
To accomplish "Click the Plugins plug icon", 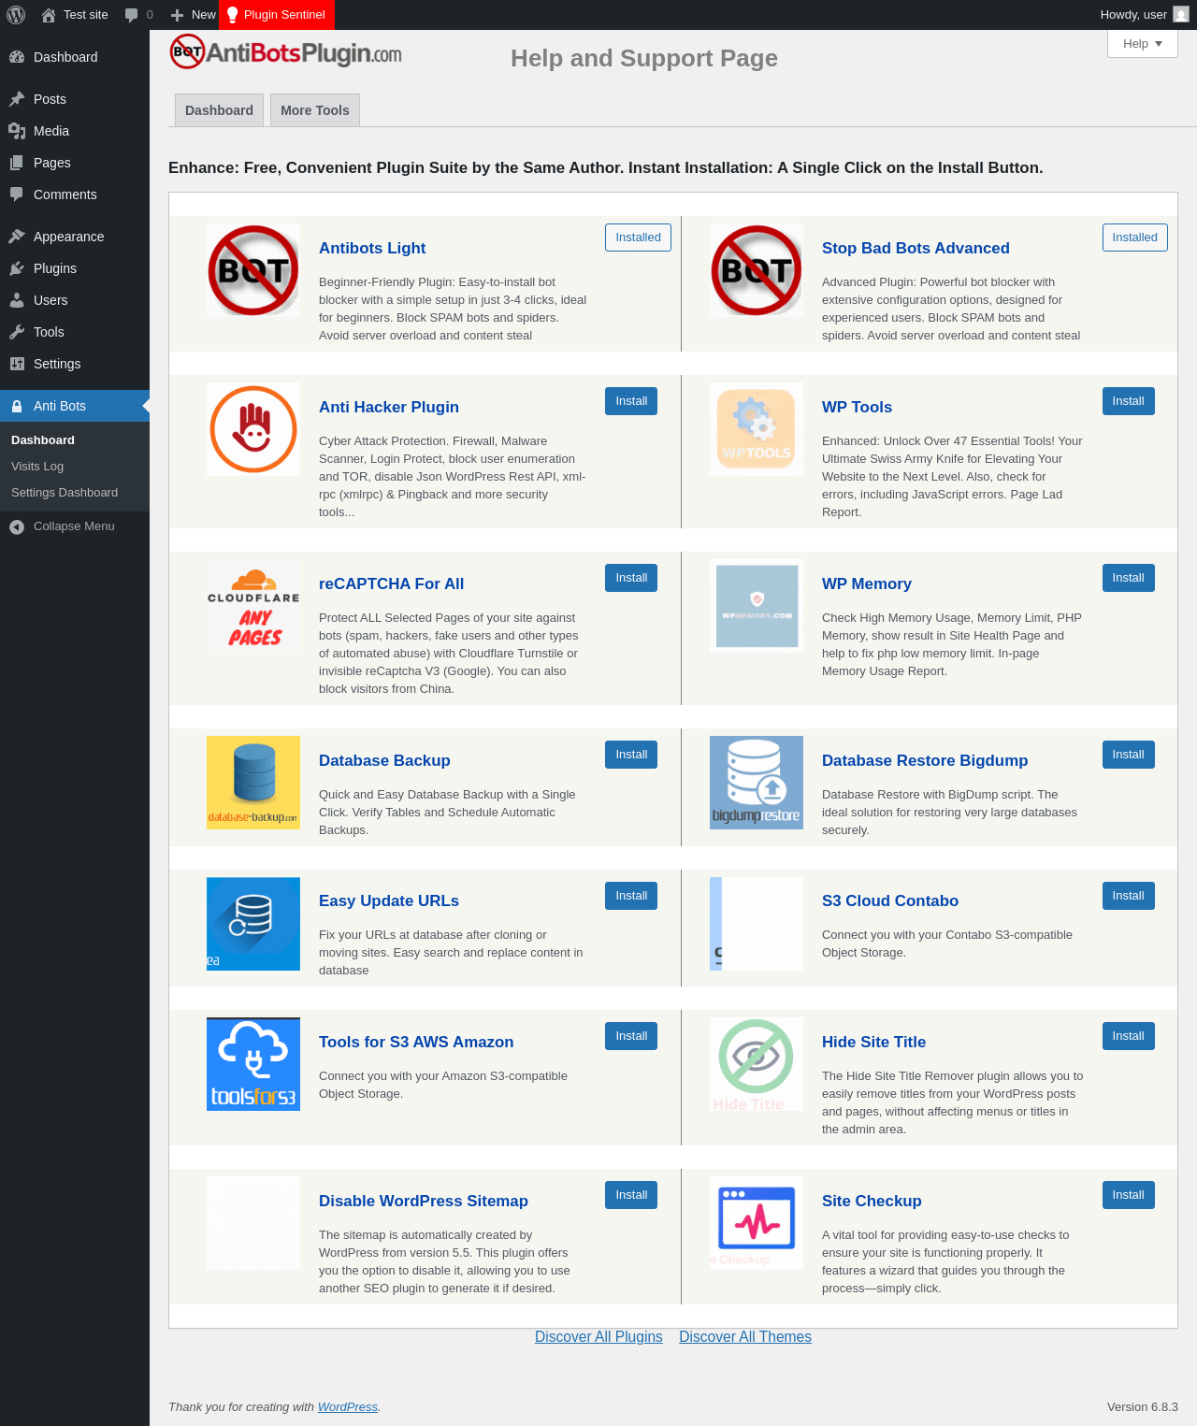I will [x=17, y=268].
